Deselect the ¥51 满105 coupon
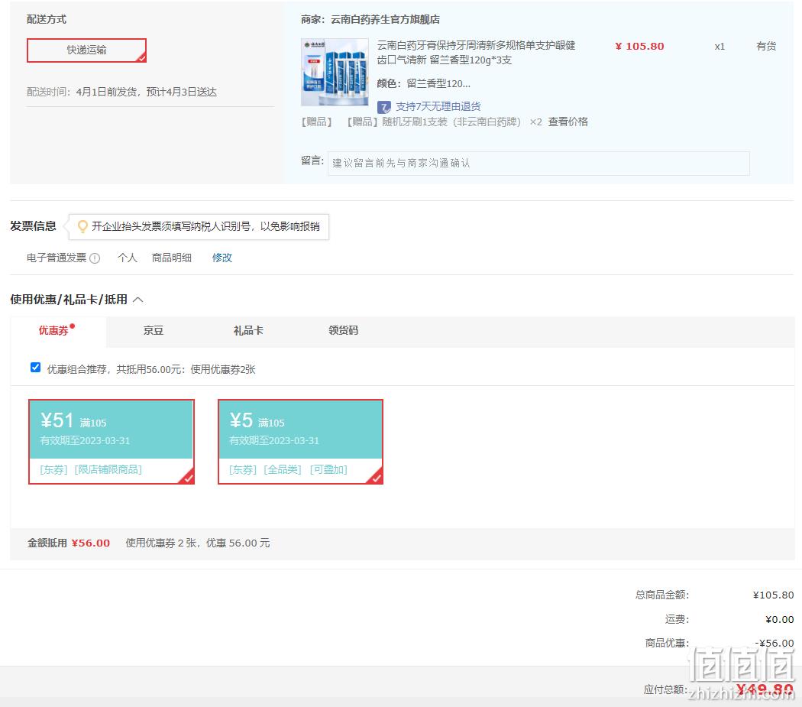The image size is (802, 707). click(x=112, y=442)
